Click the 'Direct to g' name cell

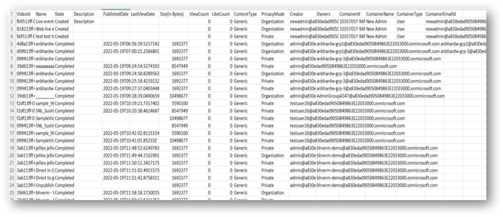[44, 178]
